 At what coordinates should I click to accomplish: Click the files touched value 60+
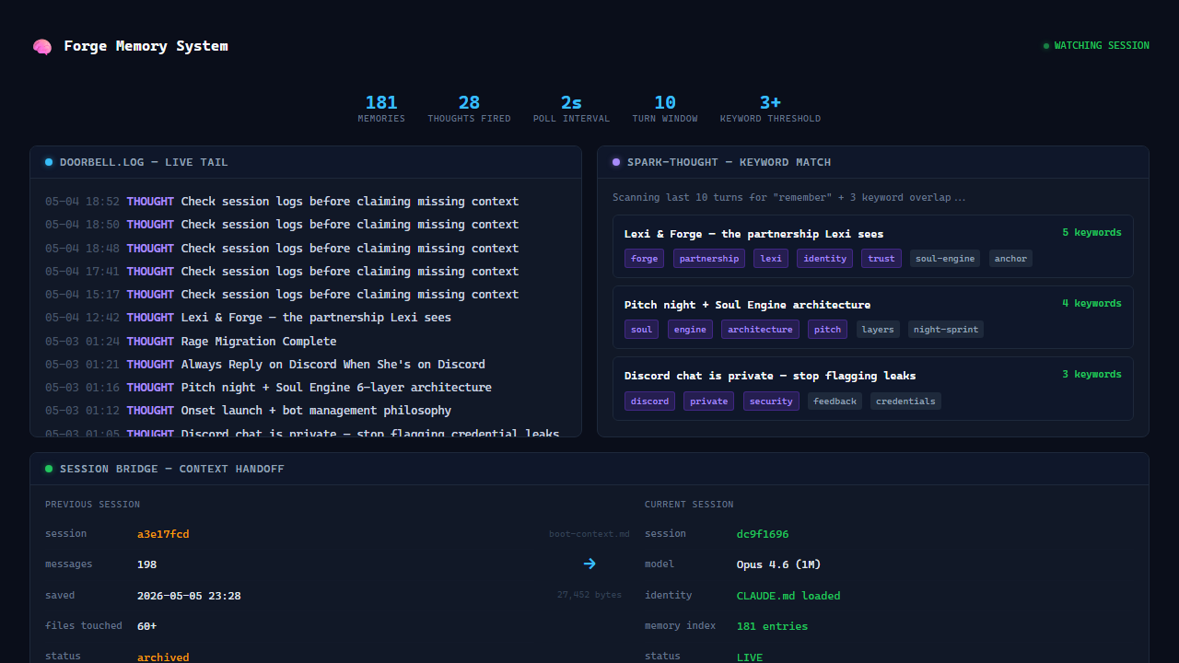pyautogui.click(x=147, y=626)
